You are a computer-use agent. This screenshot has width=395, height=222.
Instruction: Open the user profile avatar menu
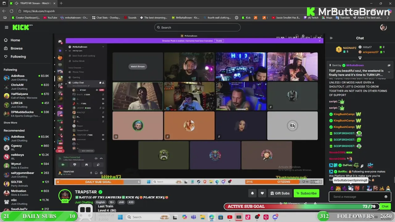(x=383, y=27)
